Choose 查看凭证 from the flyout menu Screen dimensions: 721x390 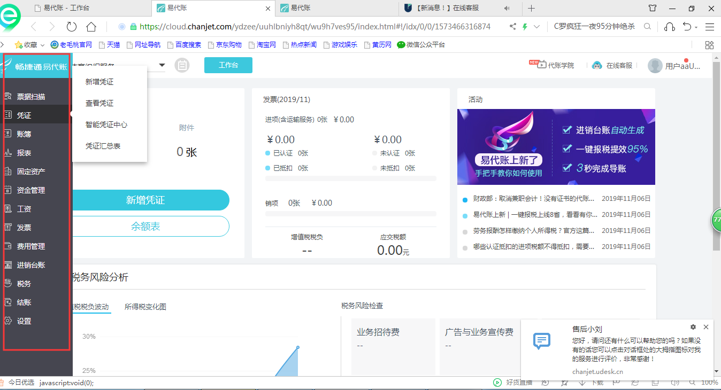[99, 103]
